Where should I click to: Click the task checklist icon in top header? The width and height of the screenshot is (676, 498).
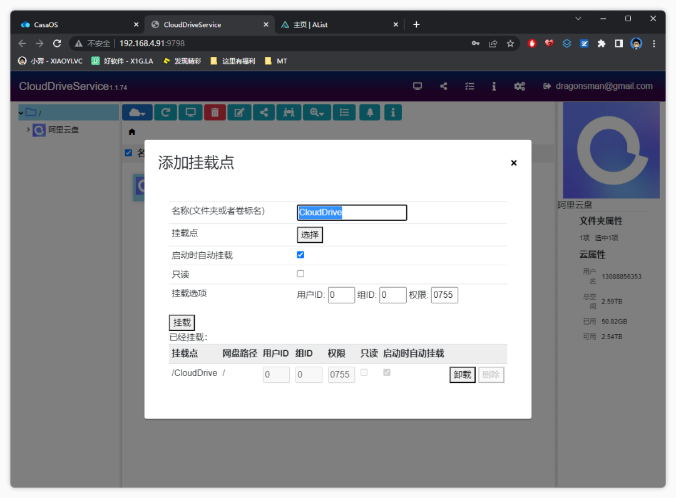469,86
